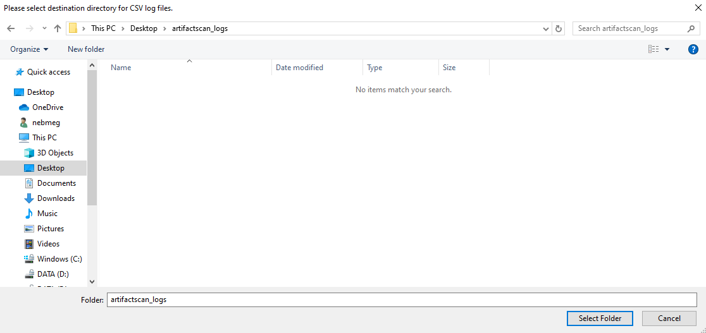
Task: Select 'artifactscan_logs' in address breadcrumb
Action: [x=199, y=28]
